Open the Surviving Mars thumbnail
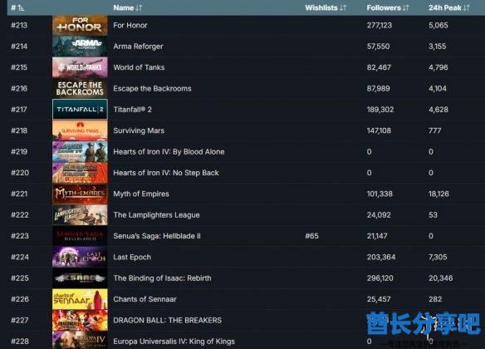The width and height of the screenshot is (485, 349). [x=80, y=130]
